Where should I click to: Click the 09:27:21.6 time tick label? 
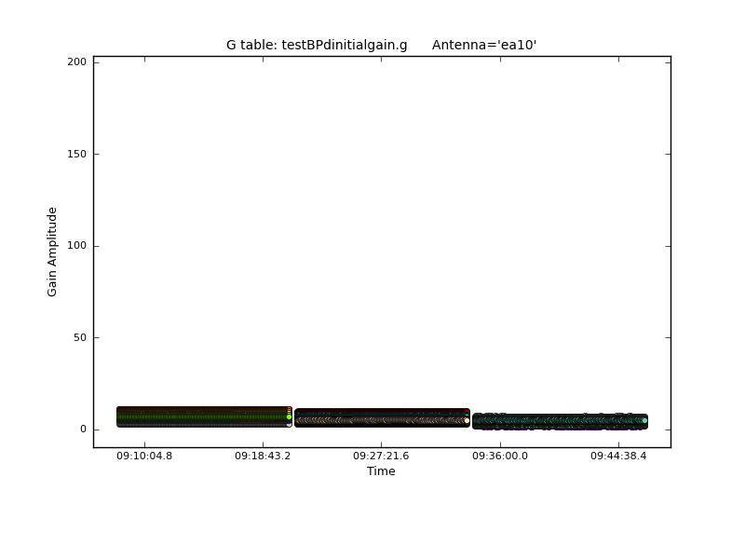pyautogui.click(x=381, y=456)
